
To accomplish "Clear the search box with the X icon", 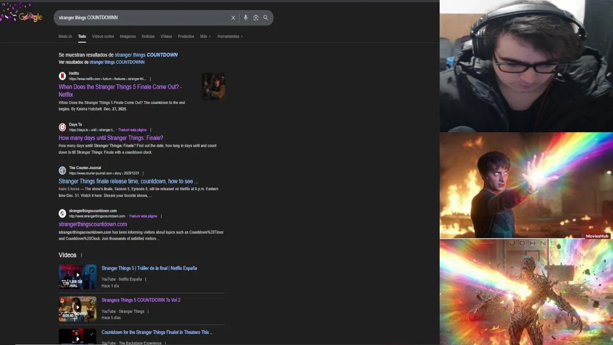I will tap(233, 18).
